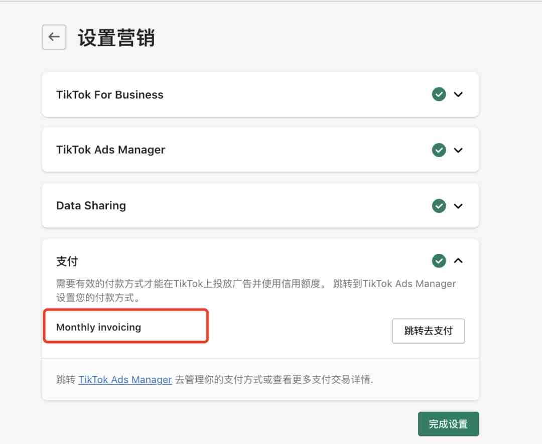542x444 pixels.
Task: Click green checkmark in 支付 section
Action: tap(439, 260)
